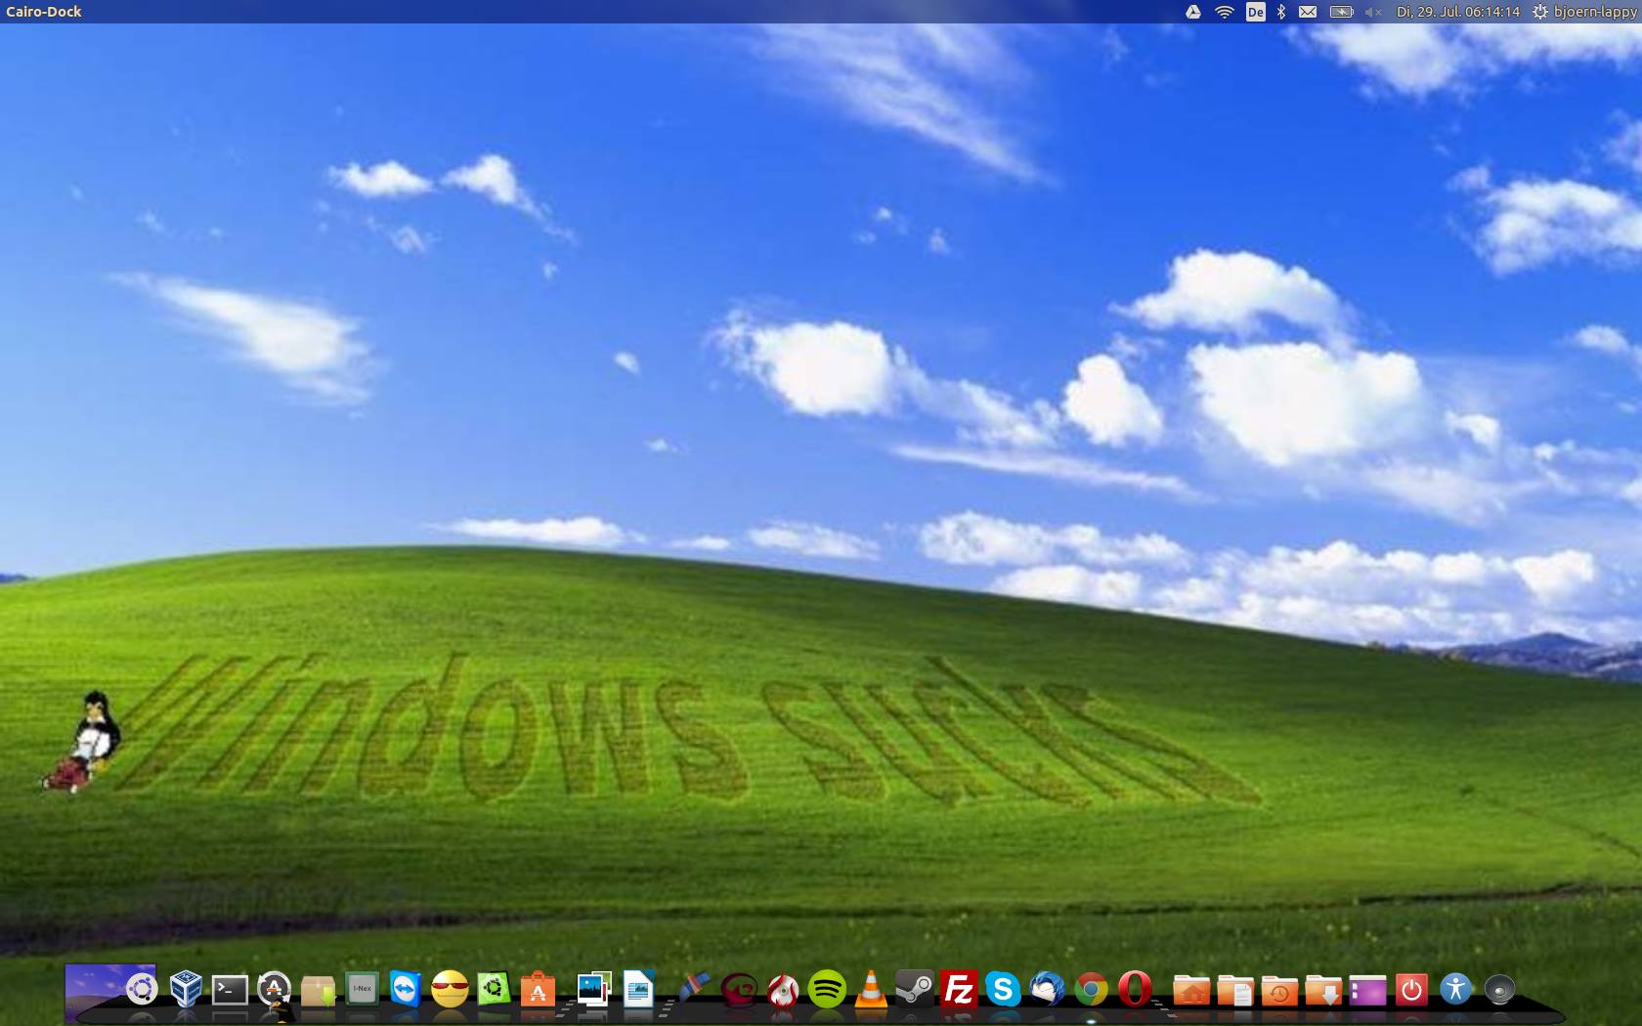Open the Downloads folder icon
This screenshot has height=1026, width=1642.
1323,991
